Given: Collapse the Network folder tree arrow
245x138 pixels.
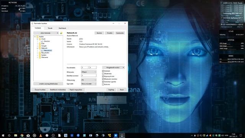Looking at the screenshot, I should [x=38, y=48].
